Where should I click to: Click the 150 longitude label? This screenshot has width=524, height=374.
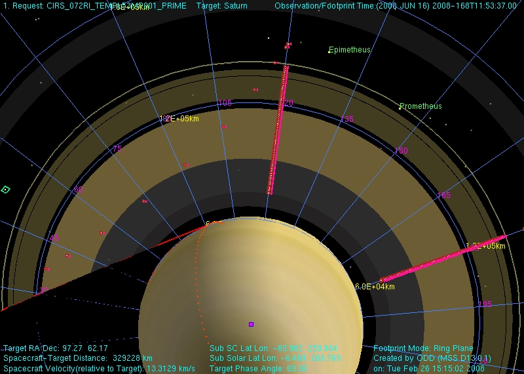pyautogui.click(x=401, y=151)
